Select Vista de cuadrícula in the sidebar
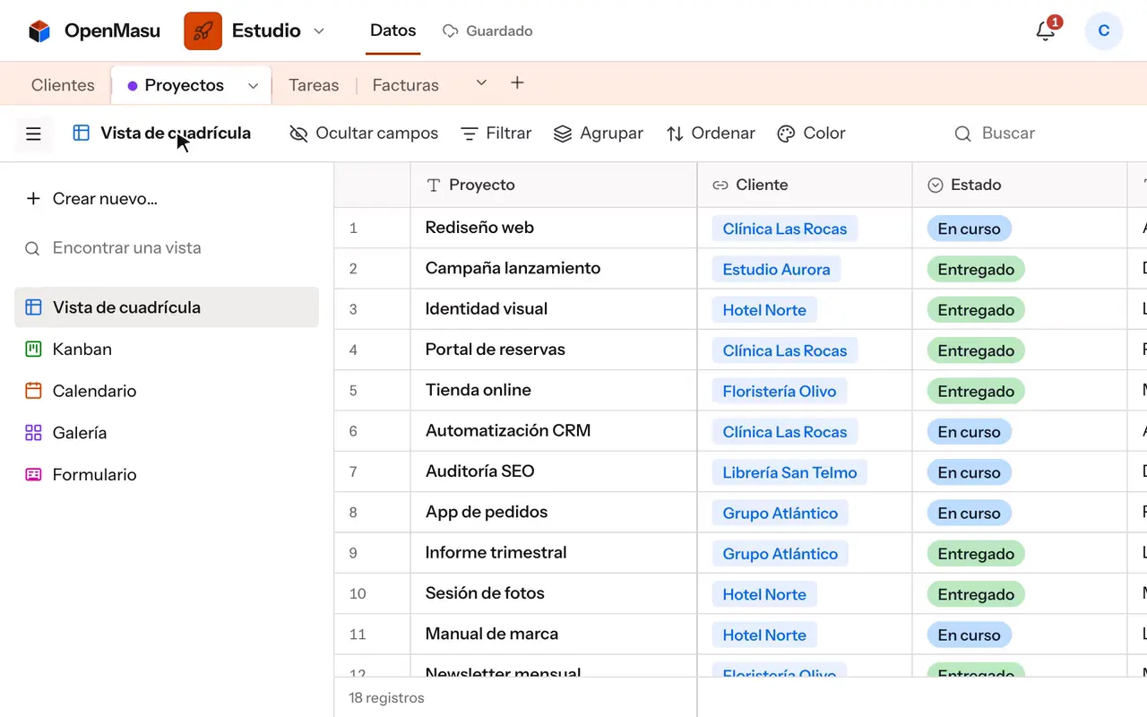Viewport: 1147px width, 717px height. (167, 307)
